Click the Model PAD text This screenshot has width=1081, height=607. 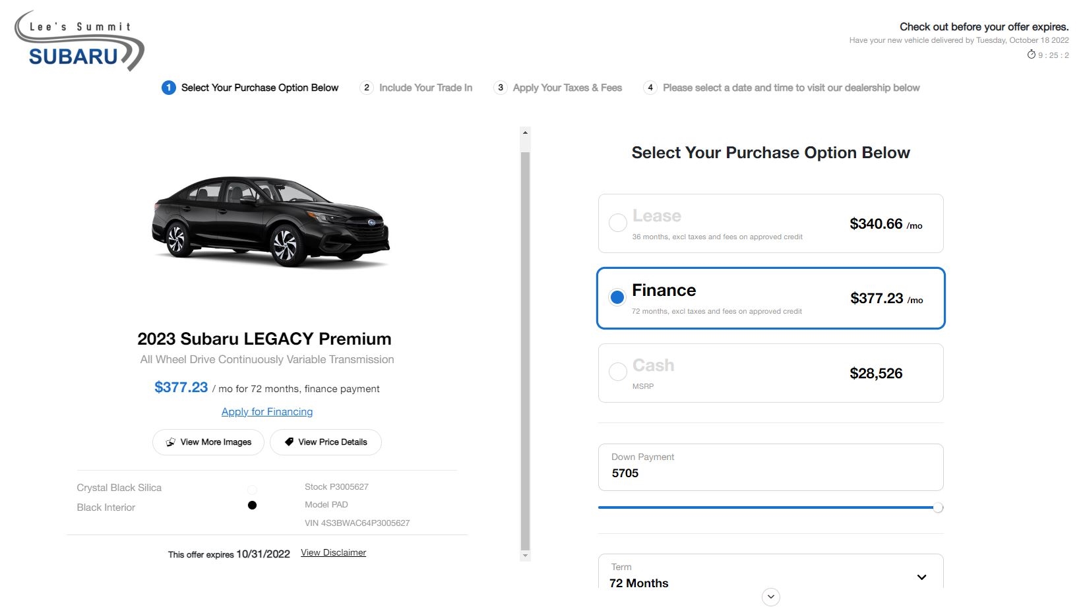pyautogui.click(x=326, y=505)
